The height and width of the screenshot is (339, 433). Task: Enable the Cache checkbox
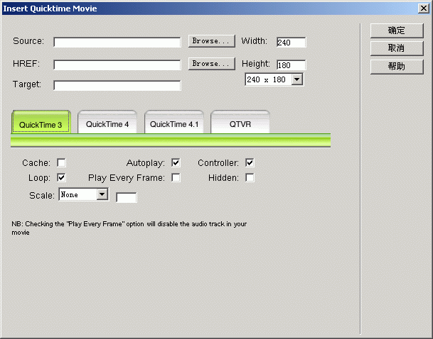[x=61, y=162]
